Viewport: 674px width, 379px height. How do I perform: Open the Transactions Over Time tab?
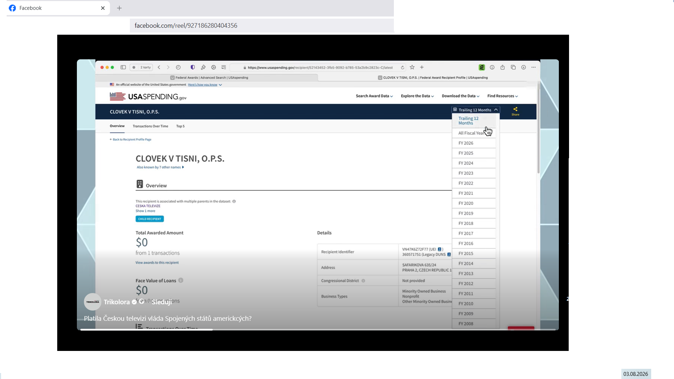tap(151, 126)
